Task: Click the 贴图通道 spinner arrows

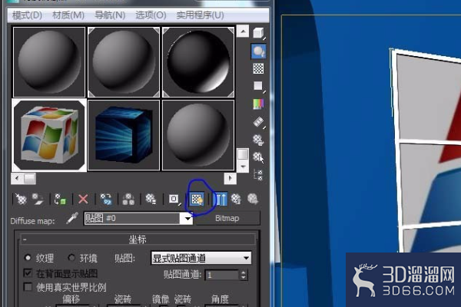Action: (243, 275)
